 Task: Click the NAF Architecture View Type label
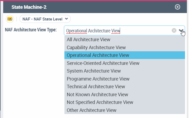(x=31, y=30)
